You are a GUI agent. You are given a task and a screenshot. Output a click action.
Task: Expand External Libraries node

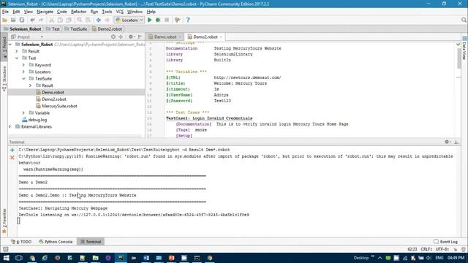[x=10, y=126]
